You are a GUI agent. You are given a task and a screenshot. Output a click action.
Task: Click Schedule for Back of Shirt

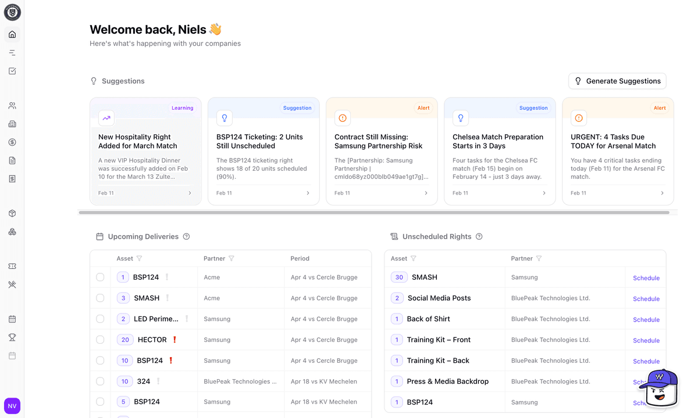tap(646, 320)
